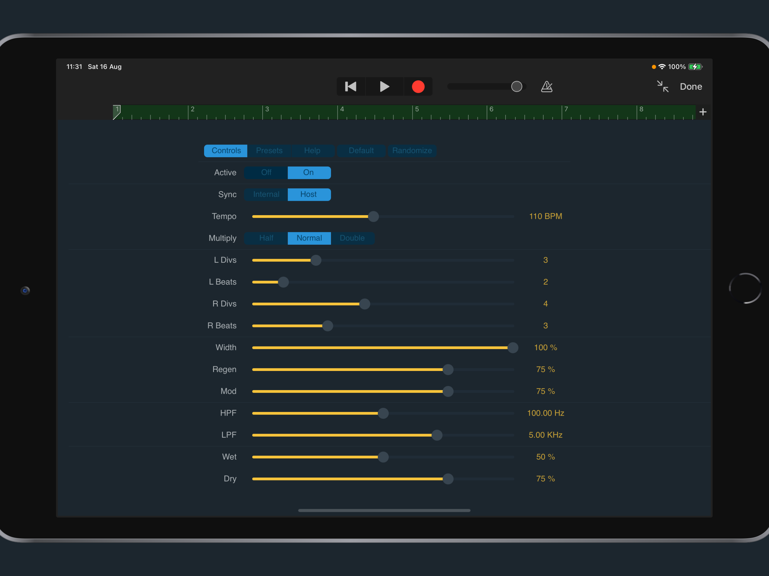Tap the orange microphone indicator dot
769x576 pixels.
654,67
